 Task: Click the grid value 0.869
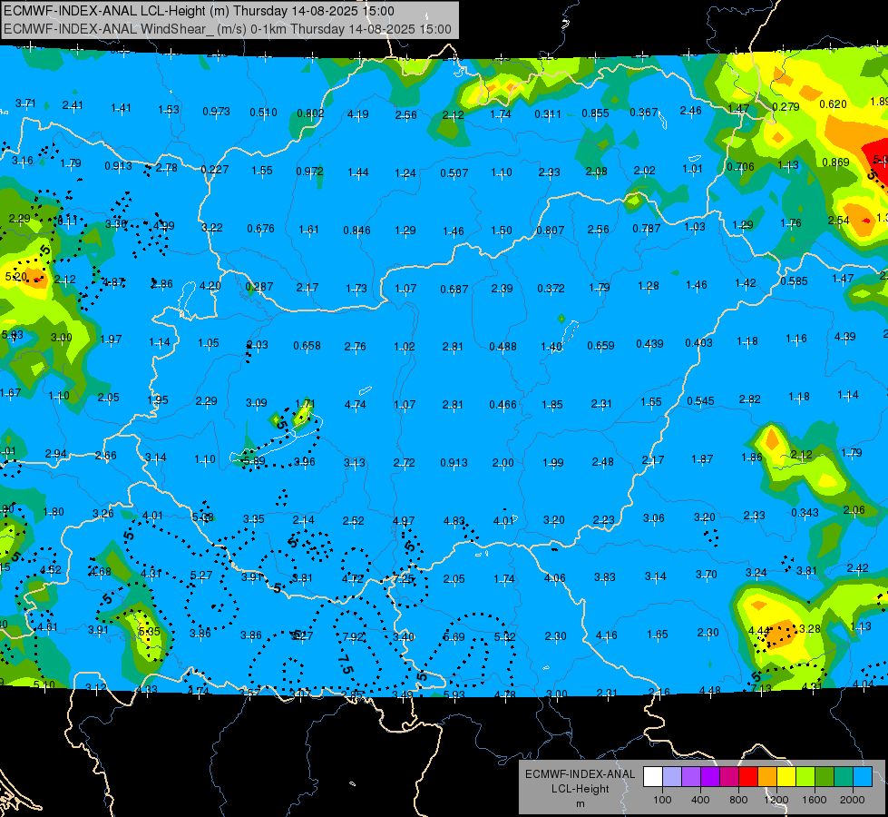click(x=836, y=162)
